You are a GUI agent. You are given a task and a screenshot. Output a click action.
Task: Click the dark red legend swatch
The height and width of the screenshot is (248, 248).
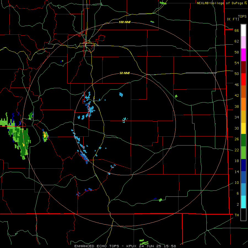coord(243,67)
